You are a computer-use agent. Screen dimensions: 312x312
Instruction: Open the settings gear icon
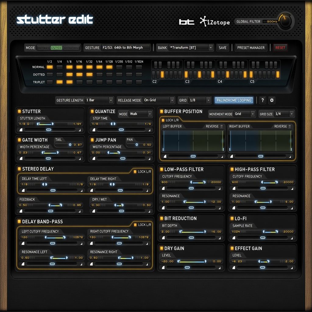pyautogui.click(x=271, y=100)
